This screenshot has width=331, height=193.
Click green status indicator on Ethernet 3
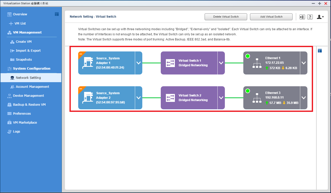point(248,91)
